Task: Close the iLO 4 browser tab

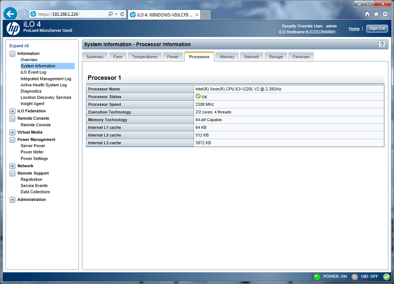Action: [x=197, y=15]
